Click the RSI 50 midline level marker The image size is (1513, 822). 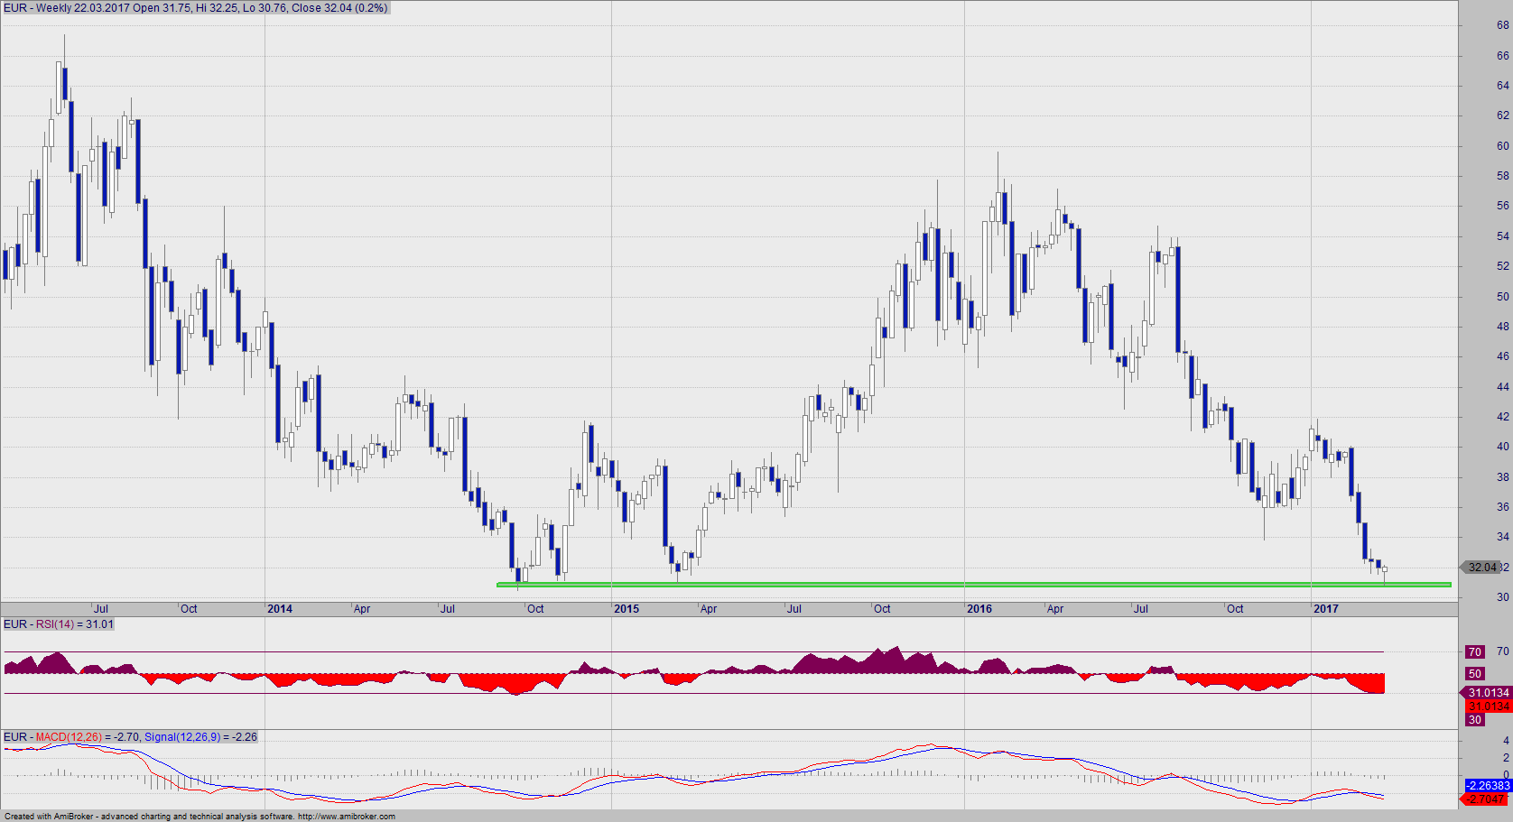click(1474, 673)
